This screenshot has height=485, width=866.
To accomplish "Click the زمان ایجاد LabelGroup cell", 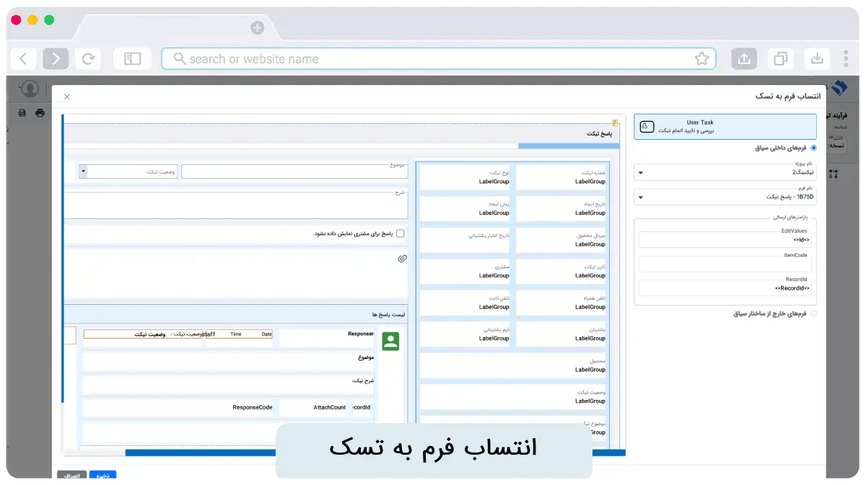I will click(465, 209).
